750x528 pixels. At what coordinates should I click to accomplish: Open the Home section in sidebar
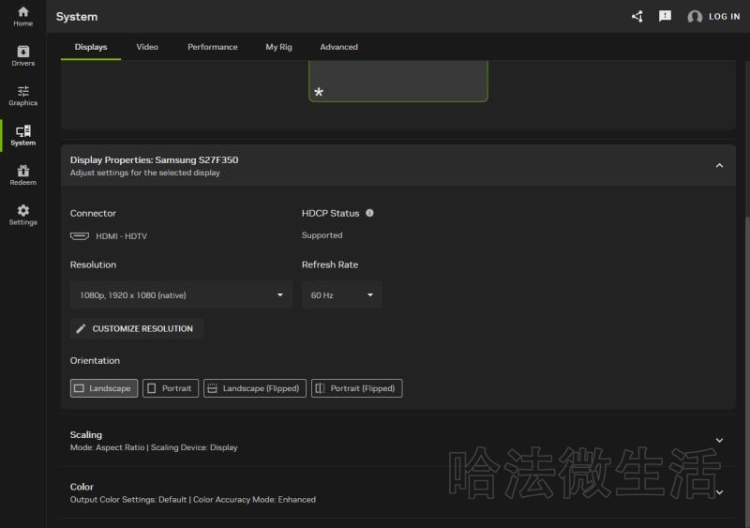tap(22, 16)
